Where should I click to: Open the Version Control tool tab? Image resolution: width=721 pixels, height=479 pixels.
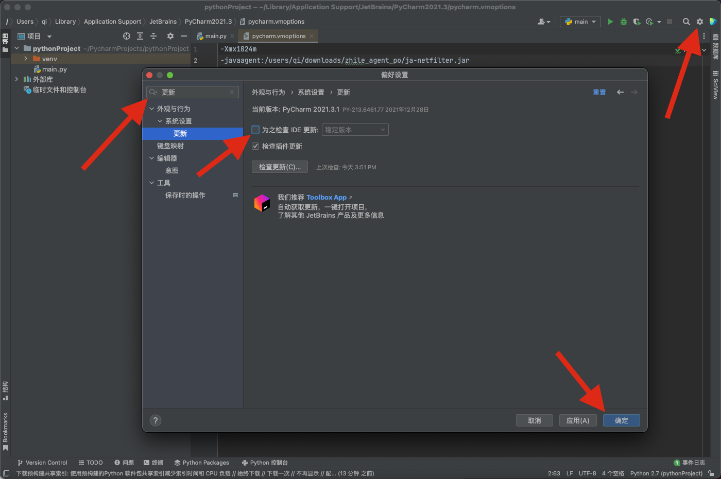(42, 463)
